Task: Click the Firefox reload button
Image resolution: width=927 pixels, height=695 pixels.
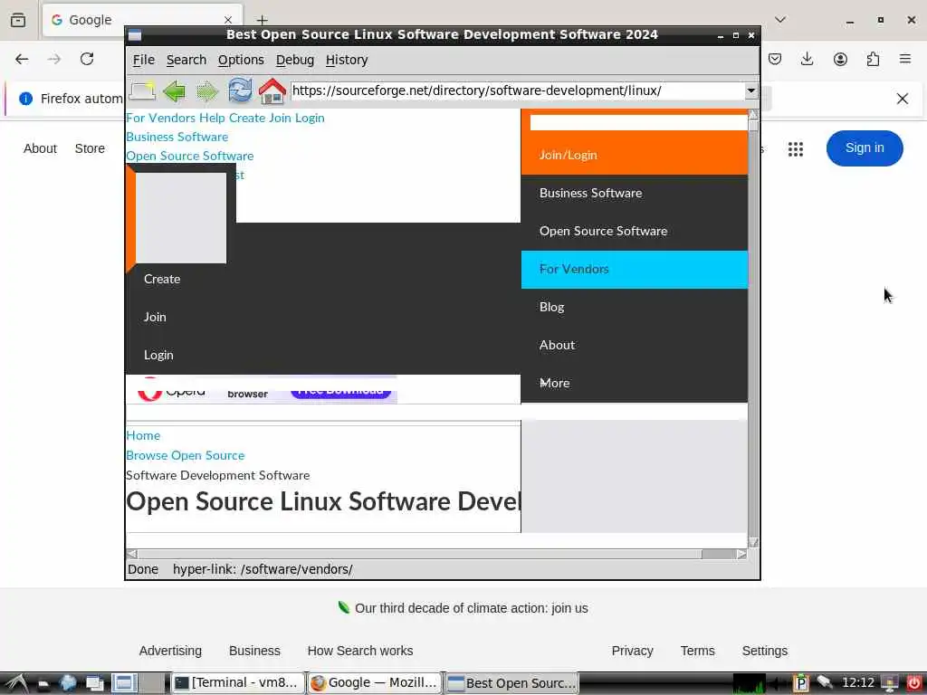Action: click(x=87, y=59)
